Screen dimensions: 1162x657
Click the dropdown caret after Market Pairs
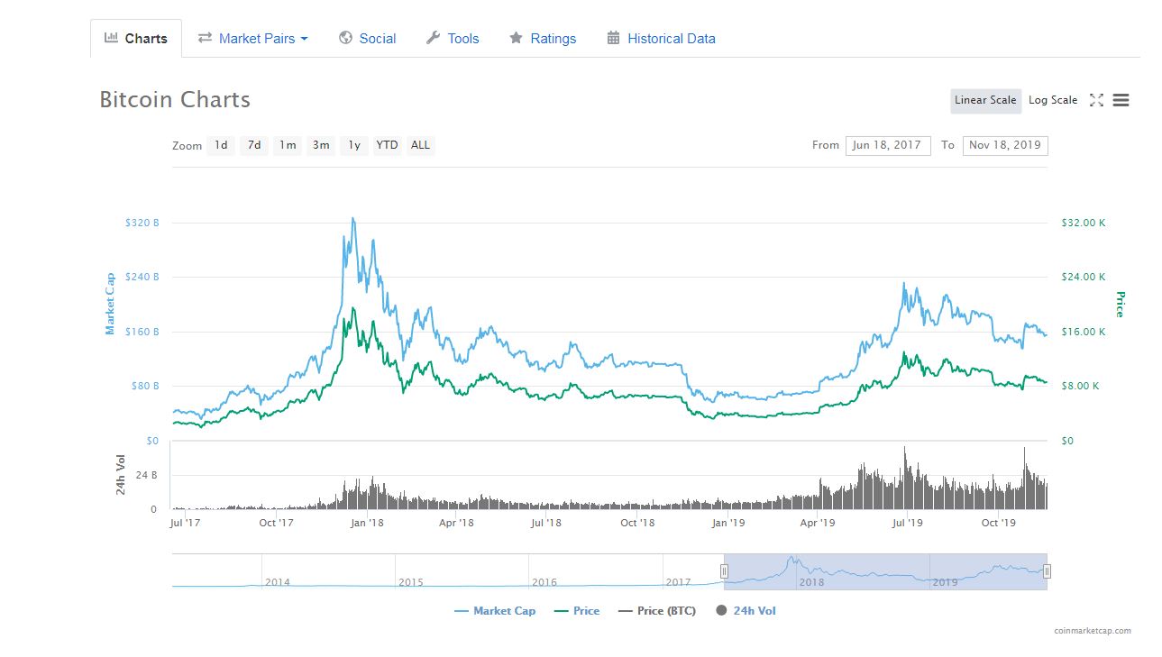tap(304, 39)
